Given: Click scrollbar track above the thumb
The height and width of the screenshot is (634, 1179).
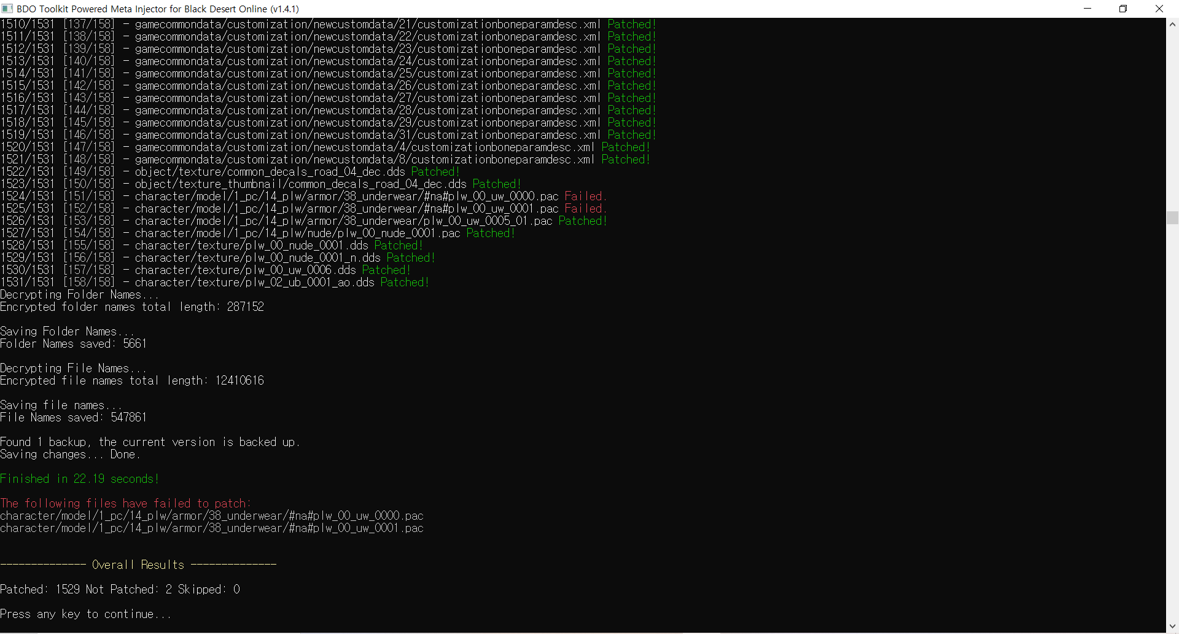Looking at the screenshot, I should (x=1172, y=123).
